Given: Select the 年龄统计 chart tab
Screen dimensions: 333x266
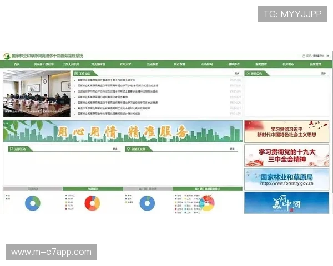Looking at the screenshot, I should (x=93, y=188).
